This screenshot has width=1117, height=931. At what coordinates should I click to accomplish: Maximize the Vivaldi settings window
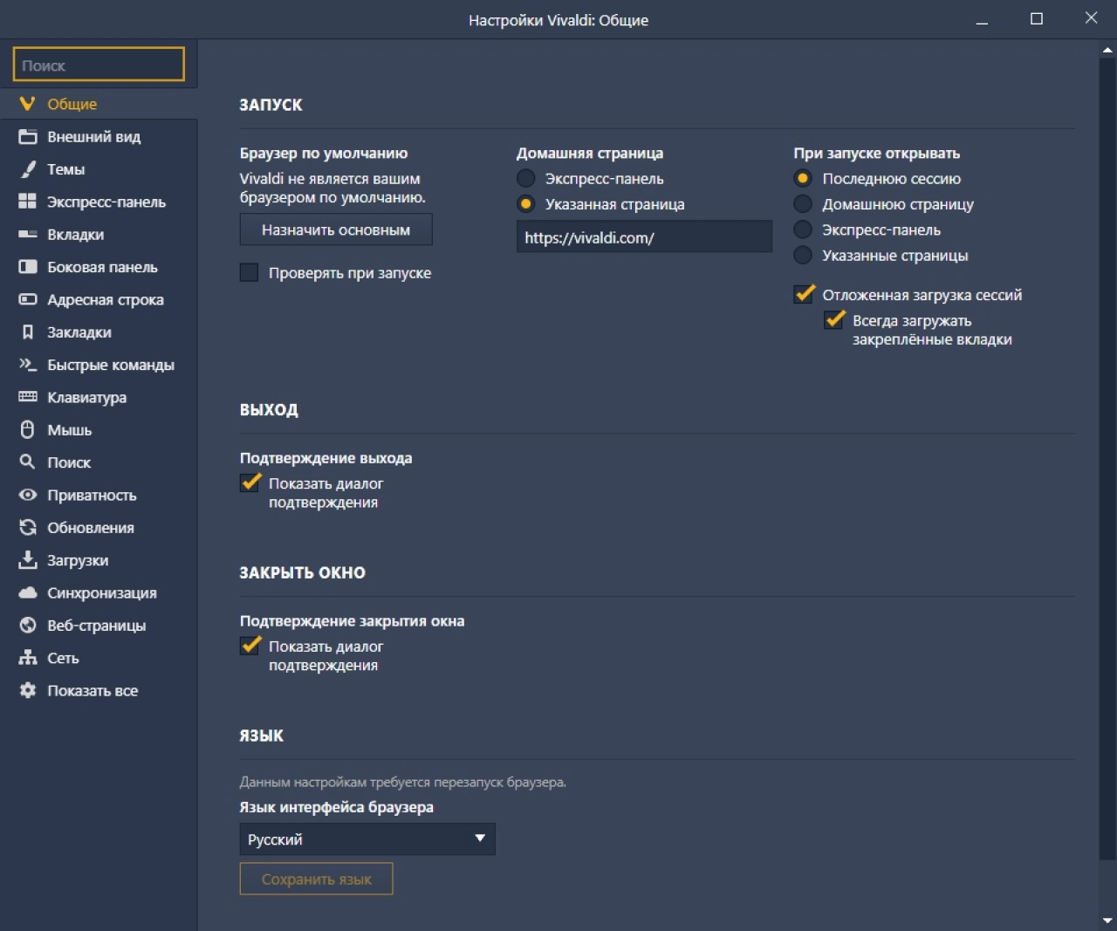1037,19
